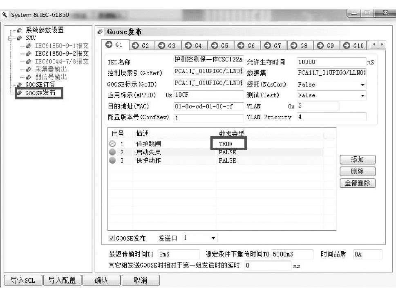Click arrow icon on the G2 tab

pyautogui.click(x=135, y=45)
